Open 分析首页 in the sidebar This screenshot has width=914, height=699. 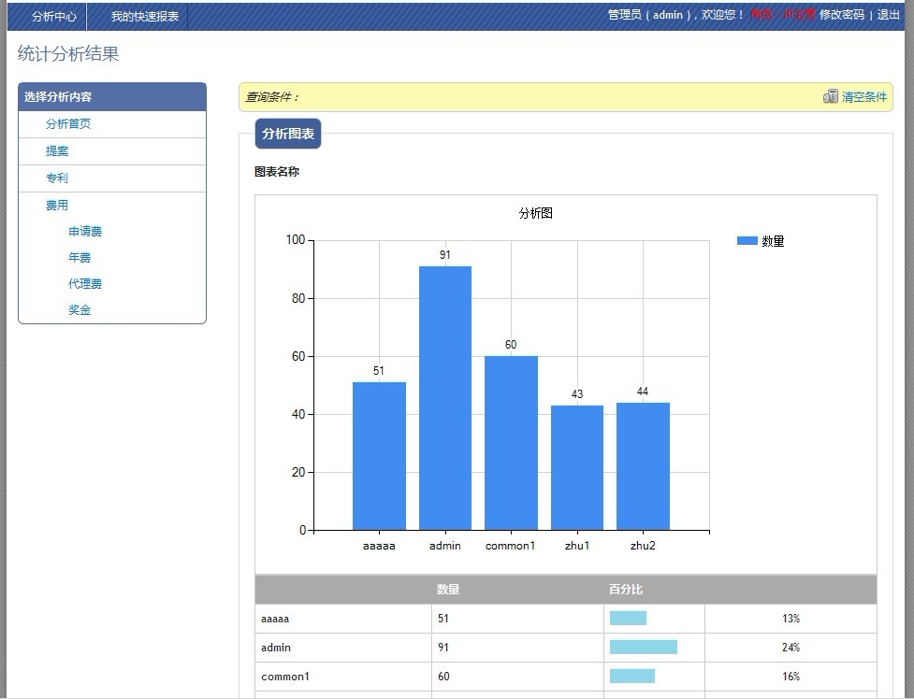(68, 123)
